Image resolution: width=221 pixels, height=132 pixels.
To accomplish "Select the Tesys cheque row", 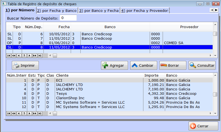I will (x=109, y=93).
